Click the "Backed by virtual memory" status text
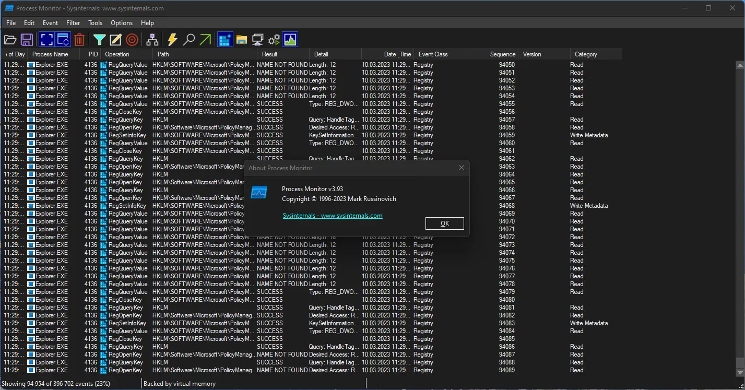 click(180, 384)
